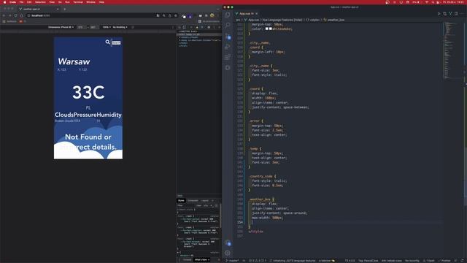Click the TS version in status bar
Image resolution: width=467 pixels, height=263 pixels.
point(350,261)
